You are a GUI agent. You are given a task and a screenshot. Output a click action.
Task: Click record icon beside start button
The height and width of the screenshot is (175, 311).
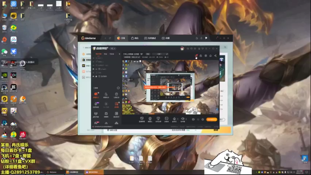tap(193, 119)
